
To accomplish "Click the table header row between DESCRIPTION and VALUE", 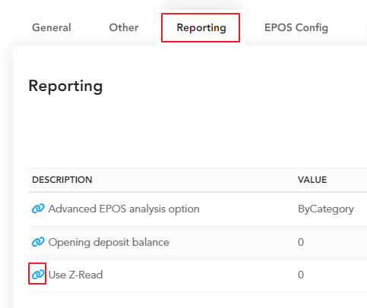I will (x=195, y=180).
